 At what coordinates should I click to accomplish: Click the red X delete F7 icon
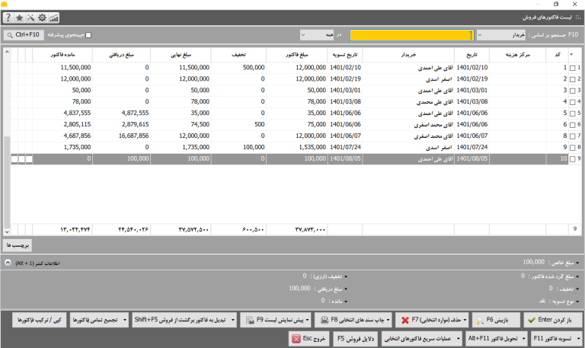(405, 320)
